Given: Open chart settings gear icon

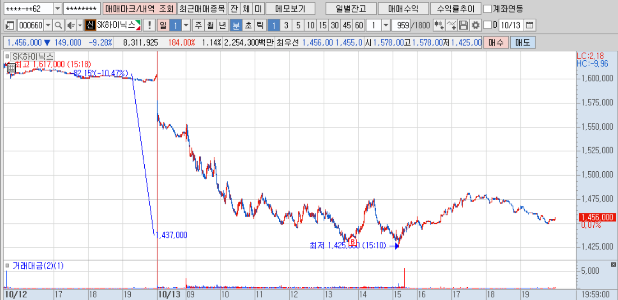Looking at the screenshot, I should [475, 25].
